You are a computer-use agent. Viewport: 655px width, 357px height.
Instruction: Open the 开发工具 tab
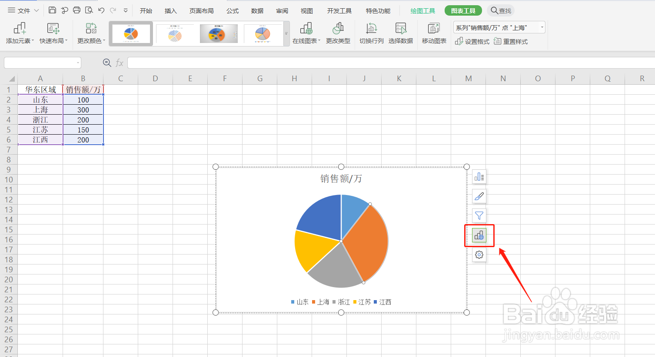[339, 11]
